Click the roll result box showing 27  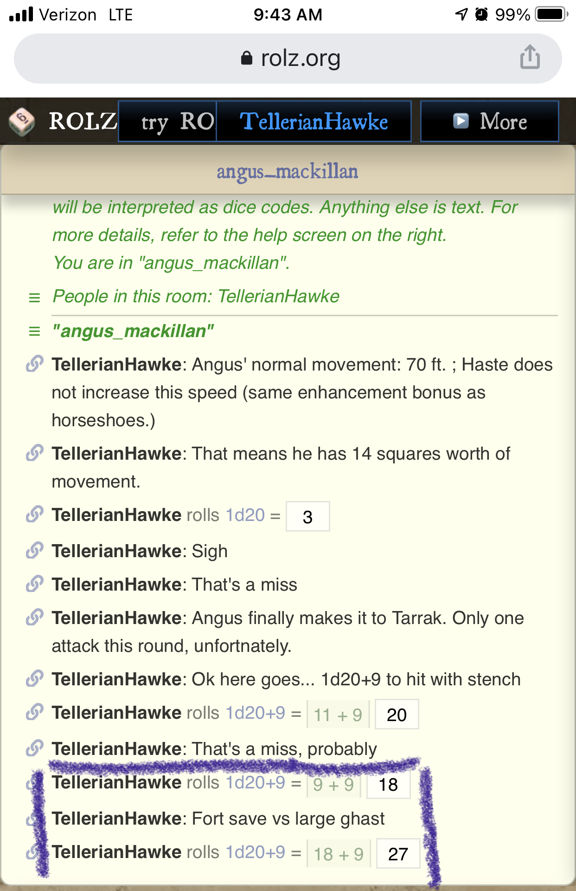tap(398, 853)
